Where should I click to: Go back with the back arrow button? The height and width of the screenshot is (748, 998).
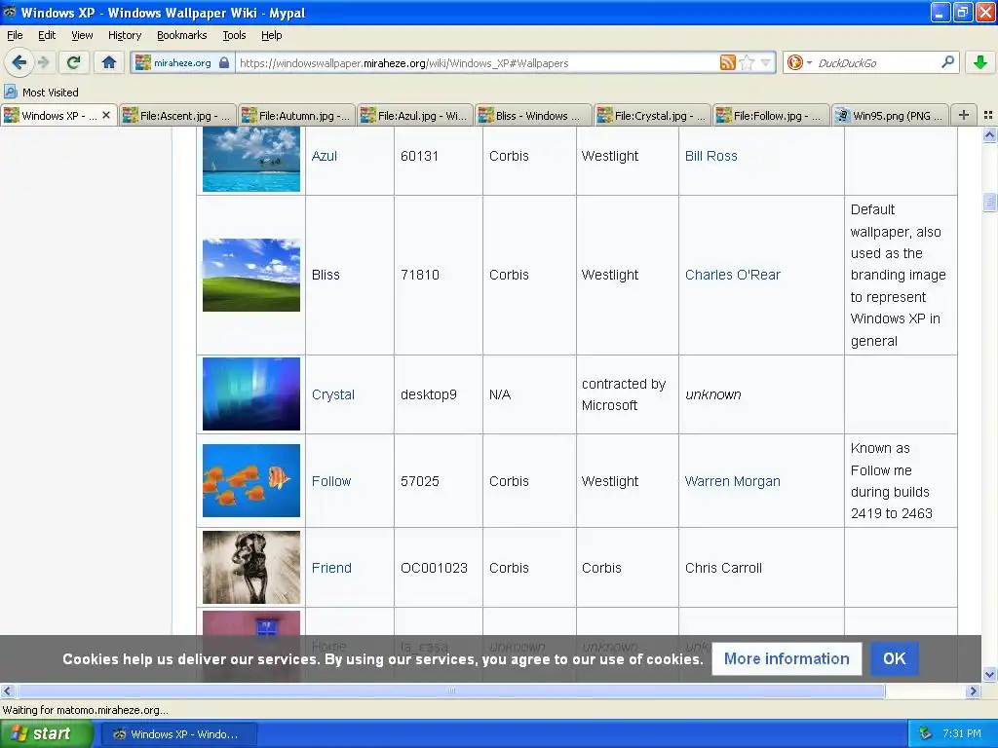(x=19, y=62)
